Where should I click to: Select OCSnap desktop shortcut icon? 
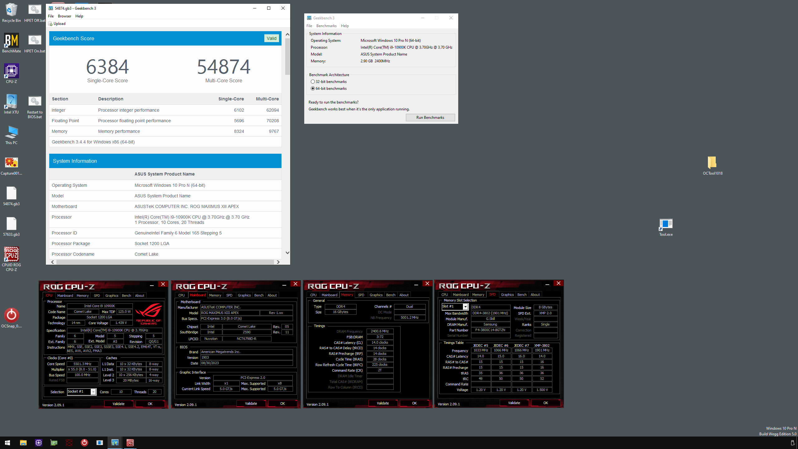12,318
